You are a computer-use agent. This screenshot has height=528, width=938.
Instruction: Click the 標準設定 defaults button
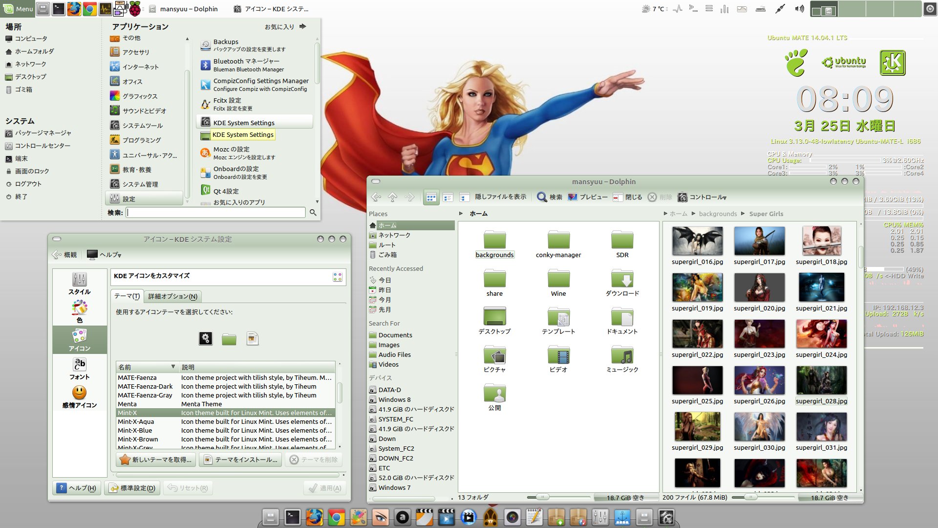click(x=132, y=488)
